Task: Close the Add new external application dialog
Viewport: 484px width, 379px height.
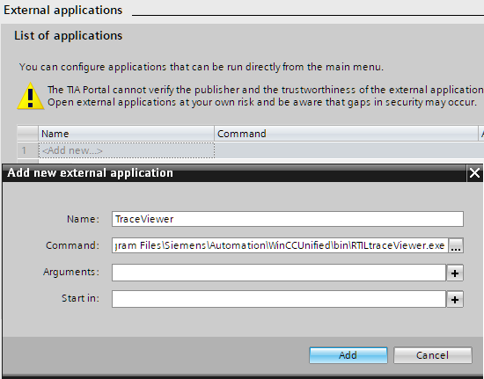Action: pyautogui.click(x=474, y=173)
